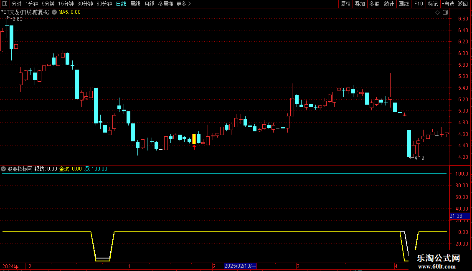
Task: Open the 统计 statistics tool
Action: click(389, 4)
